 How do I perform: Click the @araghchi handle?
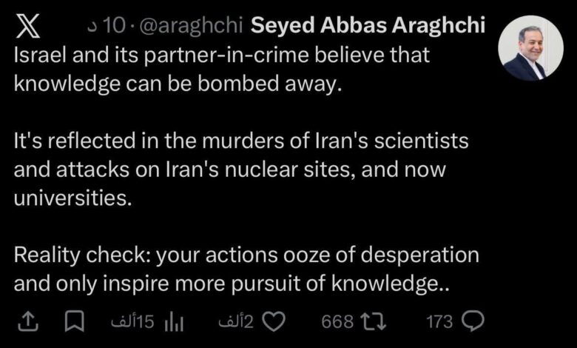click(x=191, y=26)
